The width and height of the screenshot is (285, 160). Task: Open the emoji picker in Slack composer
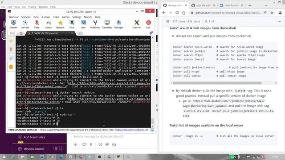[x=100, y=144]
